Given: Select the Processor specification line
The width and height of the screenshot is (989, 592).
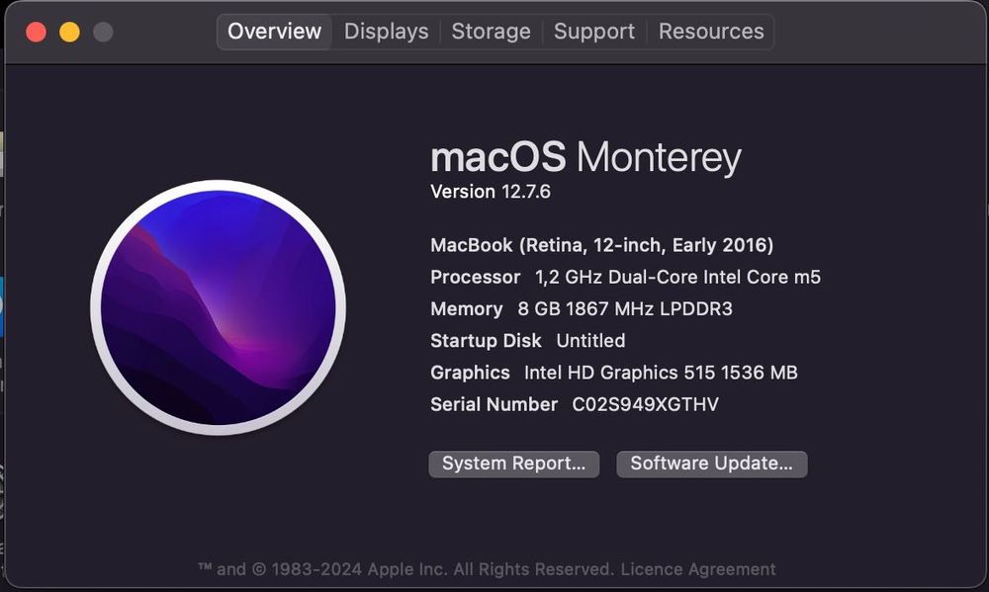Looking at the screenshot, I should [x=625, y=277].
